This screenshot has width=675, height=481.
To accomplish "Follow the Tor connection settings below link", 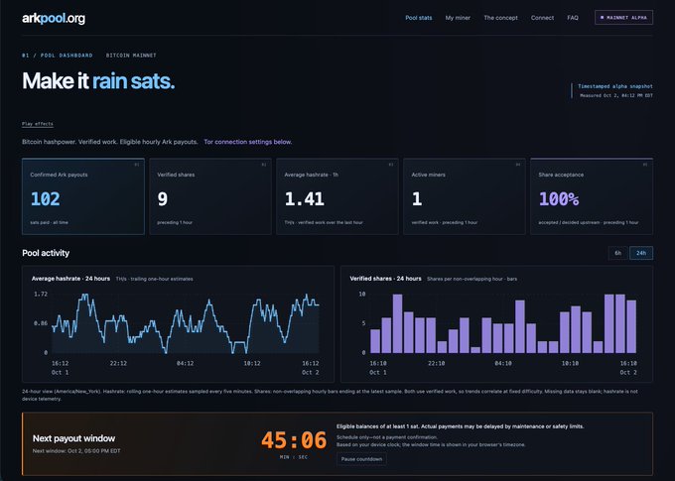I will point(248,142).
